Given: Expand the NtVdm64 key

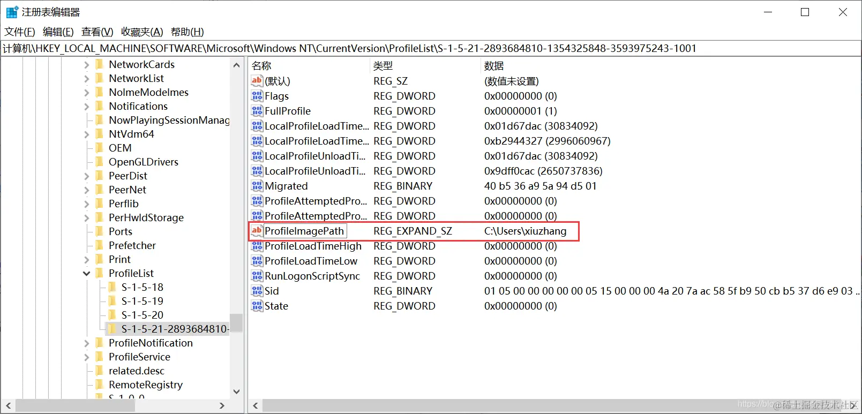Looking at the screenshot, I should (87, 134).
